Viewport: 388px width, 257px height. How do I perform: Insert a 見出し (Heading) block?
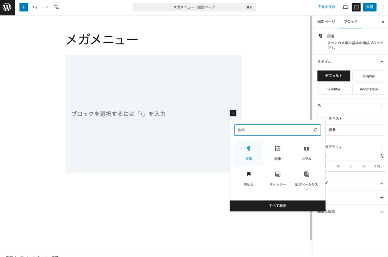[x=249, y=178]
